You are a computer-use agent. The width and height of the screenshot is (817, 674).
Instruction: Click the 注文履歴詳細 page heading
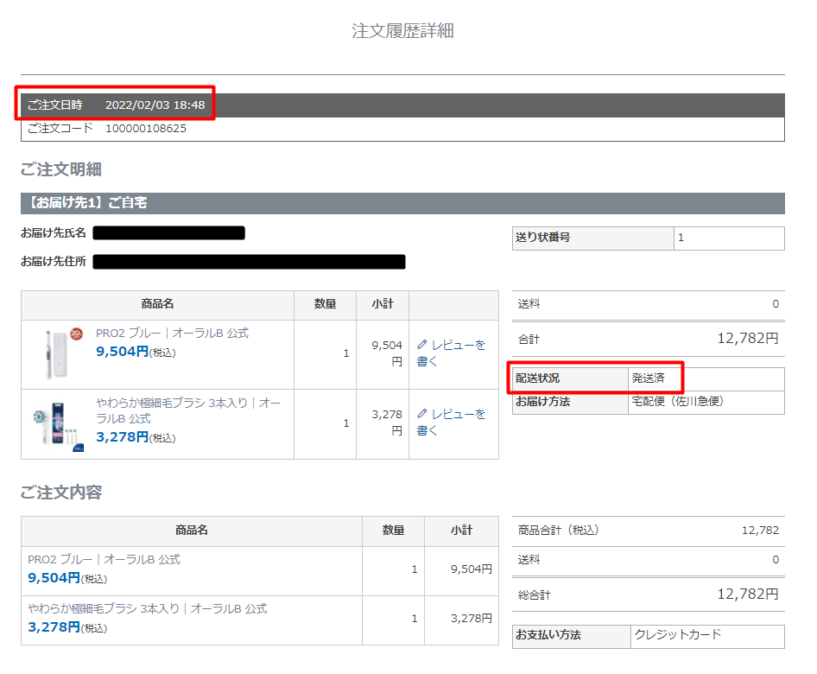(x=402, y=32)
